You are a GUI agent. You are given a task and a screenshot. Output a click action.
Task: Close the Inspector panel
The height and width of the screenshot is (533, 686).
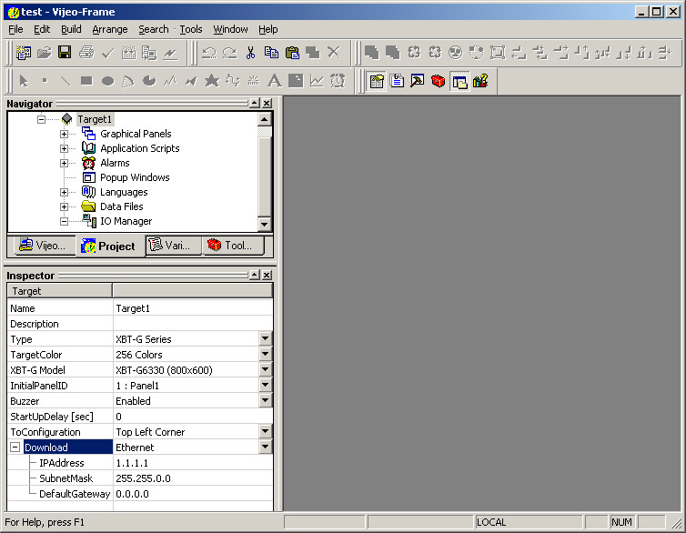click(x=267, y=276)
